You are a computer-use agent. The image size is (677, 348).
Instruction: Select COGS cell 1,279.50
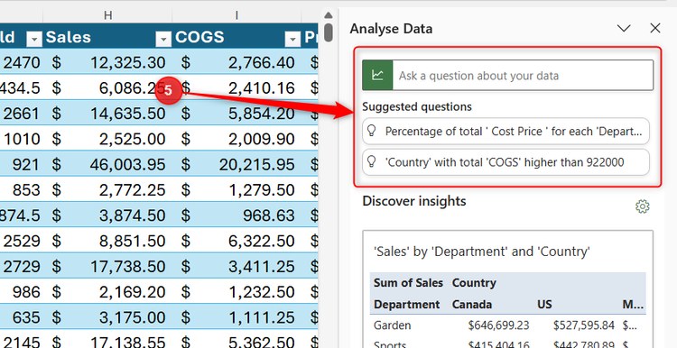pyautogui.click(x=236, y=189)
